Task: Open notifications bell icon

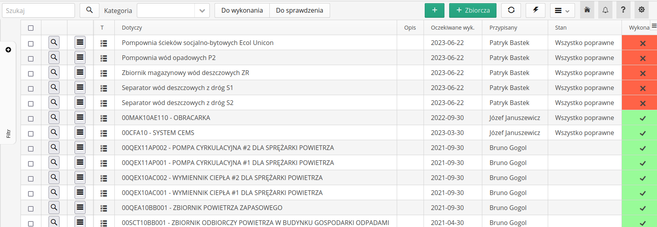Action: click(x=605, y=10)
